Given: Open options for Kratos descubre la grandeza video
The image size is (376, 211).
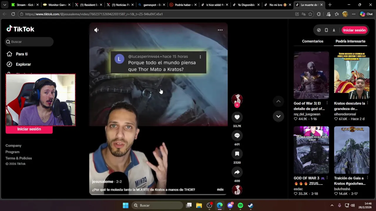Looking at the screenshot, I should pos(367,103).
